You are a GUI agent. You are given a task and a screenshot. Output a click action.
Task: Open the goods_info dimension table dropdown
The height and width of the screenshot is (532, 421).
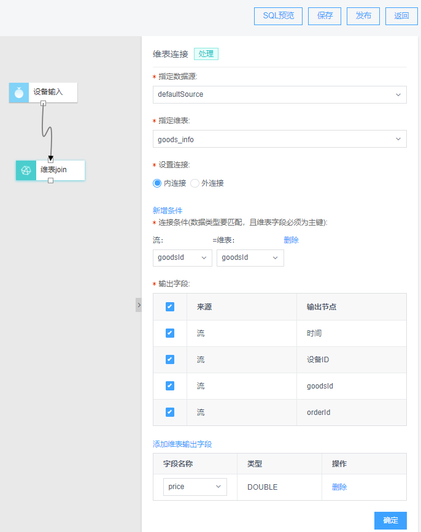click(280, 139)
